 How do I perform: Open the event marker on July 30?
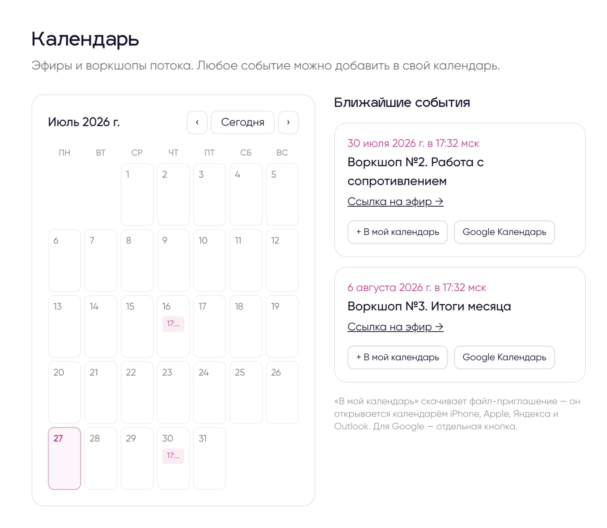coord(173,456)
